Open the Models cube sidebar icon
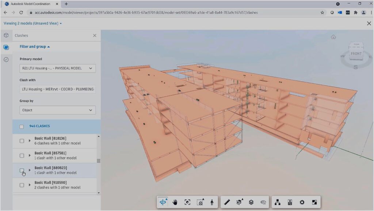Image resolution: width=374 pixels, height=211 pixels. (6, 35)
